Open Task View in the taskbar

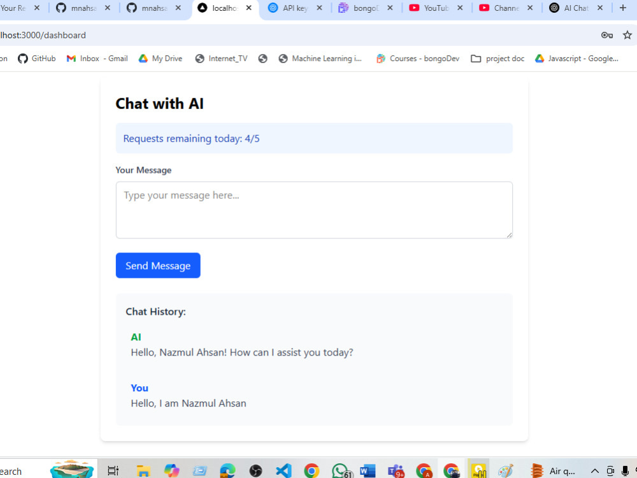113,471
